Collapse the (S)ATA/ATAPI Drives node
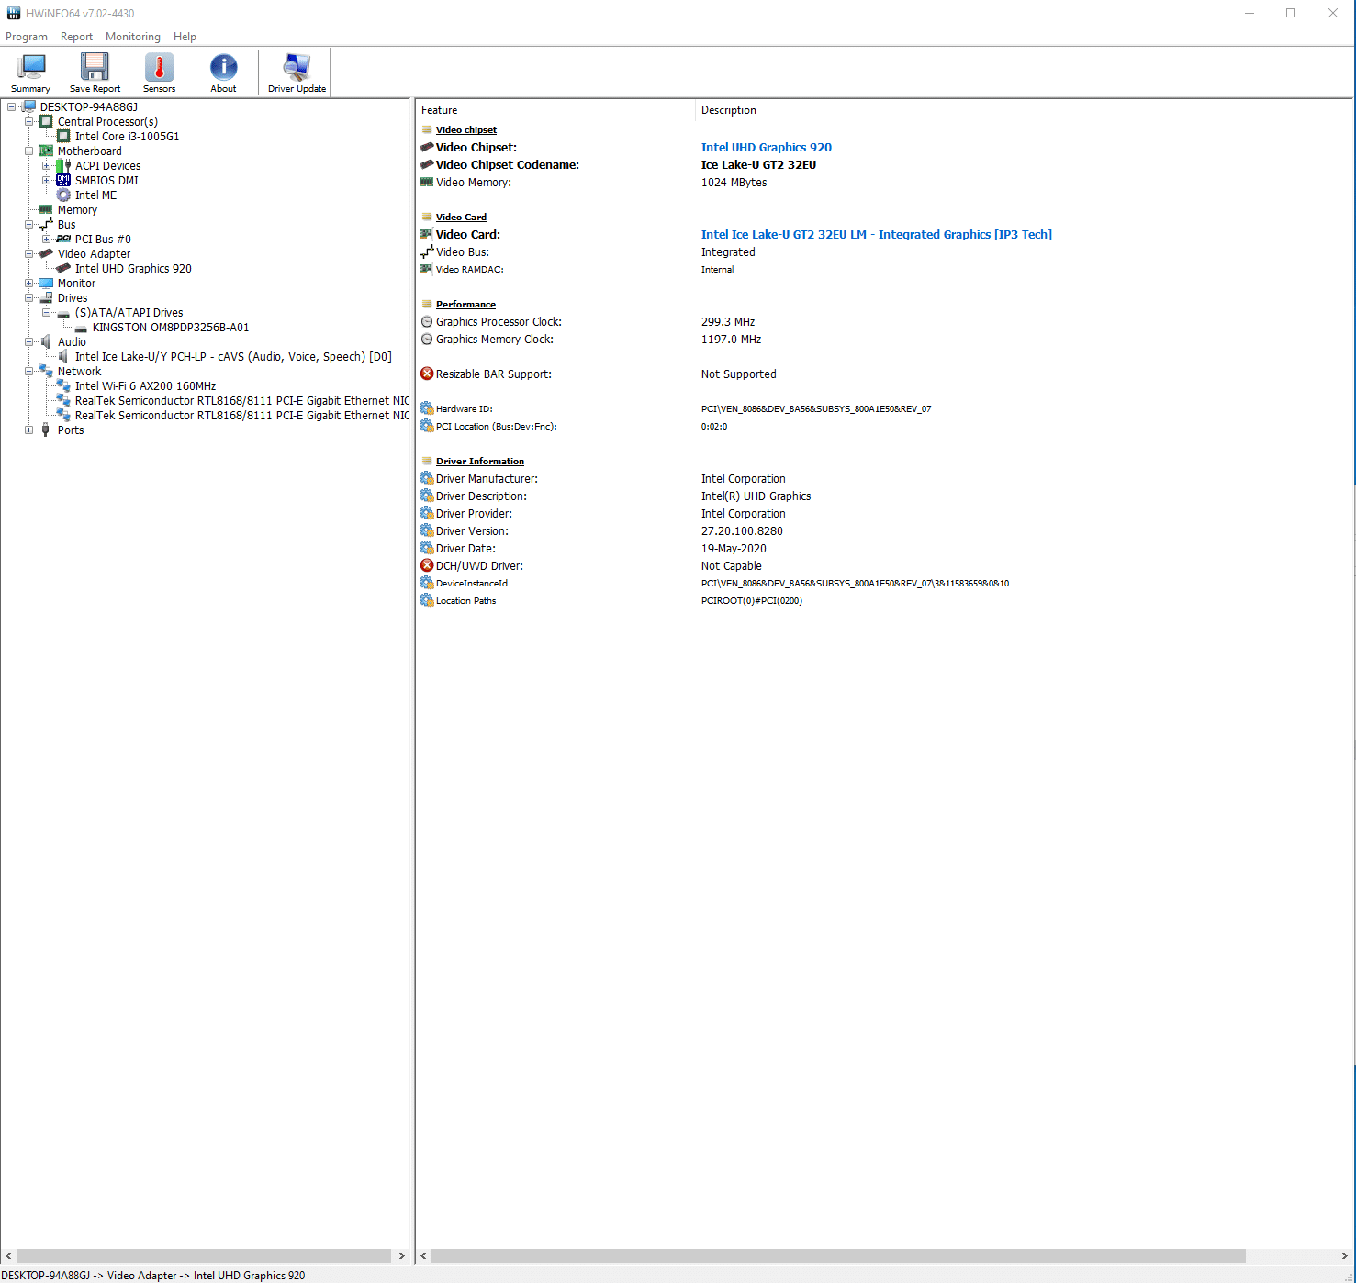Viewport: 1356px width, 1283px height. [x=46, y=313]
